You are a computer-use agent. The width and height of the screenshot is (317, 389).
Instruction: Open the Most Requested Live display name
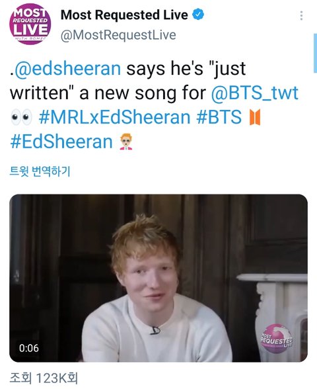124,15
